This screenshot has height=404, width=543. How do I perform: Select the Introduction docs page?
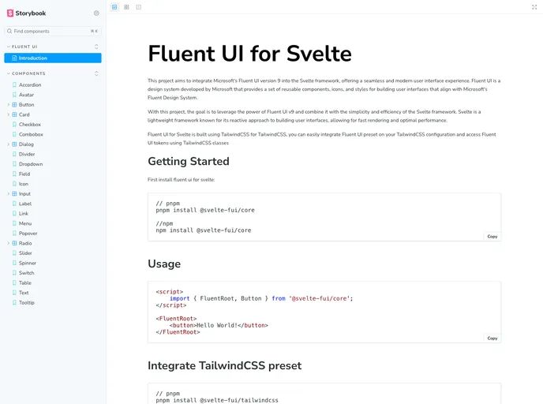pyautogui.click(x=53, y=58)
